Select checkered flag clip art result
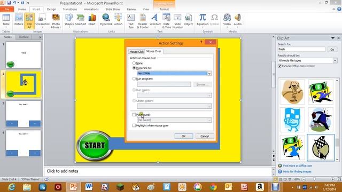Viewport: 342px width, 192px height. coord(321,147)
